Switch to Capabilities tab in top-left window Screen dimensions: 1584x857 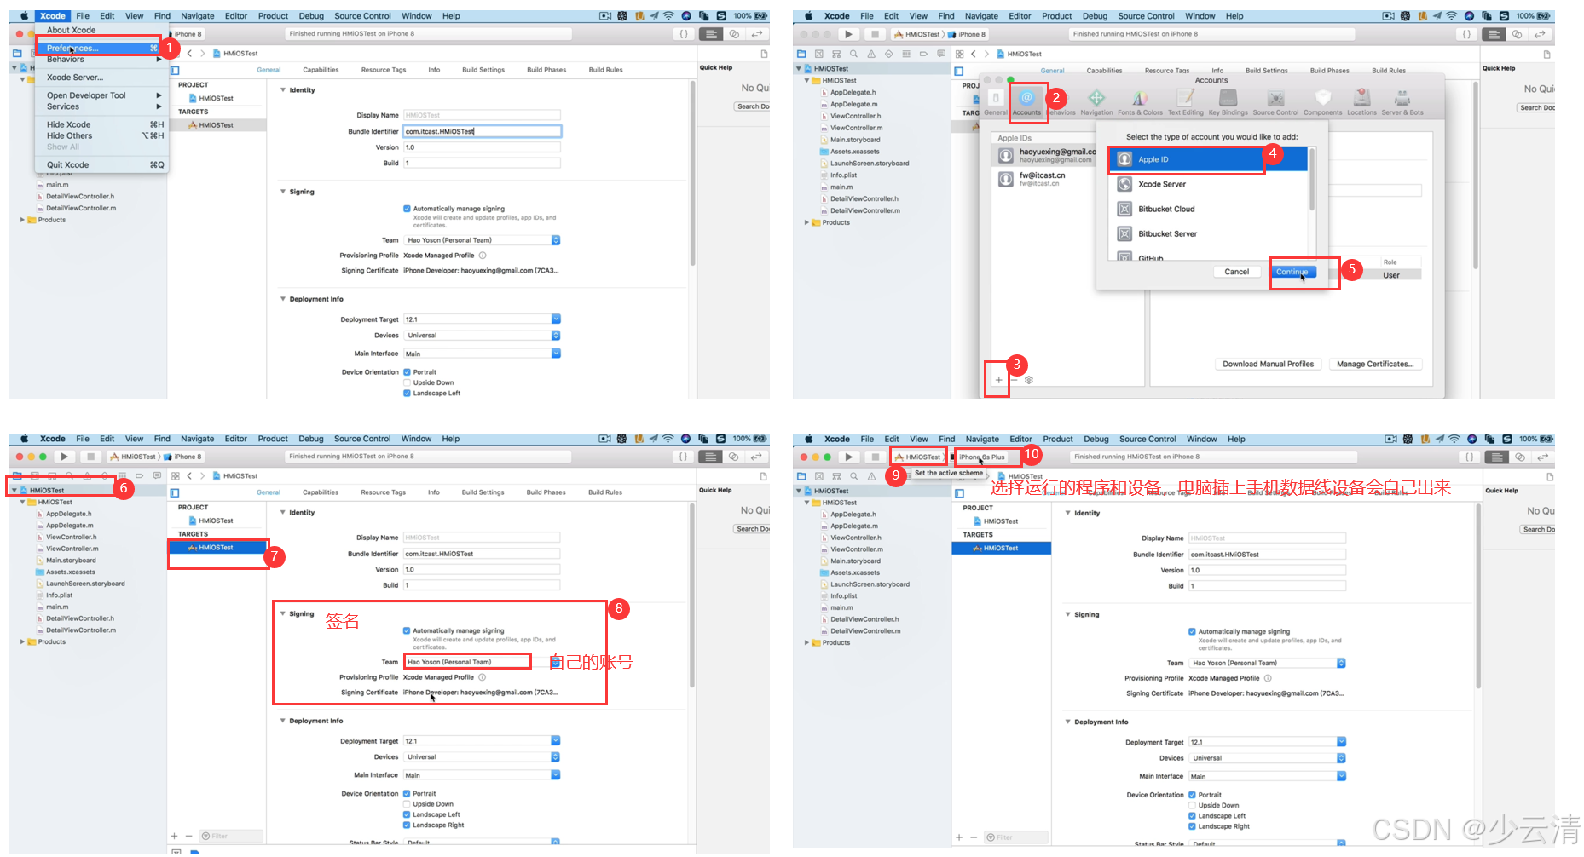321,70
